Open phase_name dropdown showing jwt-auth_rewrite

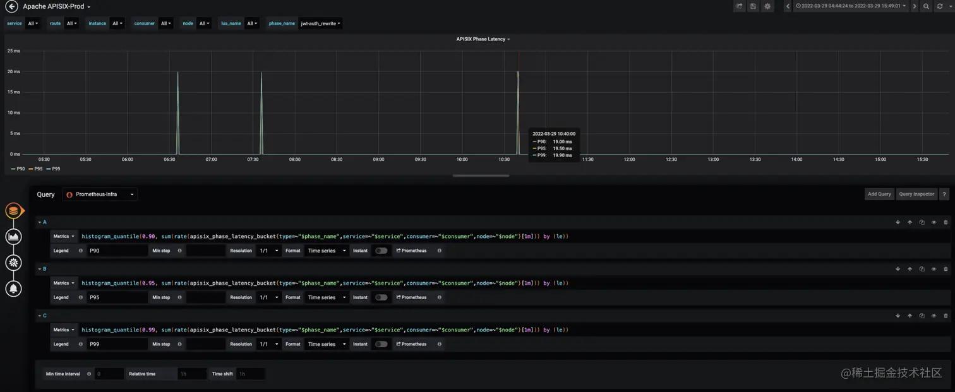click(x=320, y=23)
